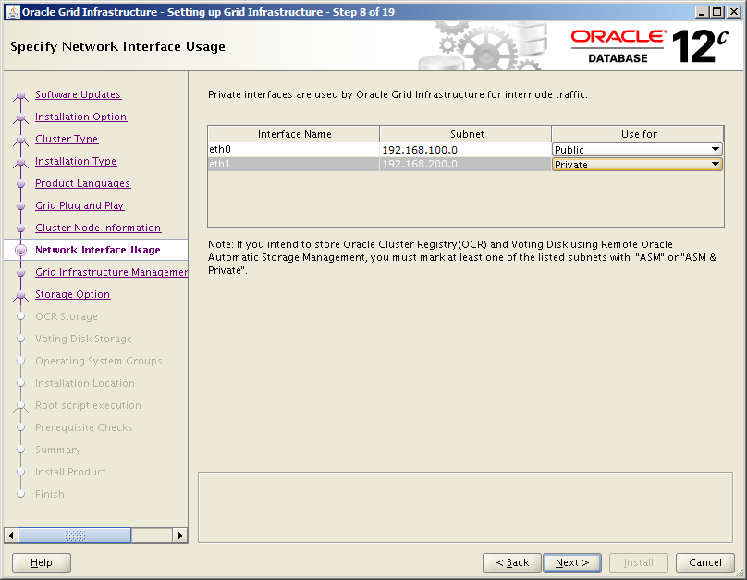This screenshot has height=580, width=747.
Task: Select the Installation Type step
Action: [76, 161]
